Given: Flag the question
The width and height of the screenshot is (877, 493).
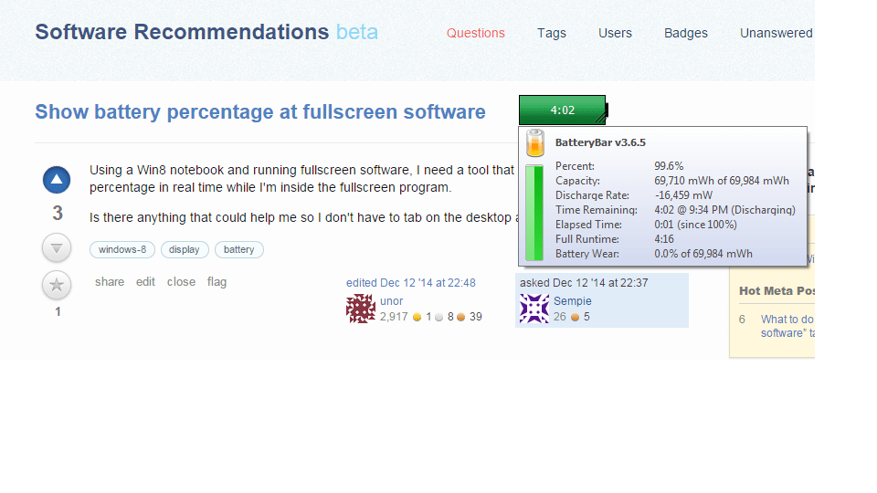Looking at the screenshot, I should tap(217, 282).
